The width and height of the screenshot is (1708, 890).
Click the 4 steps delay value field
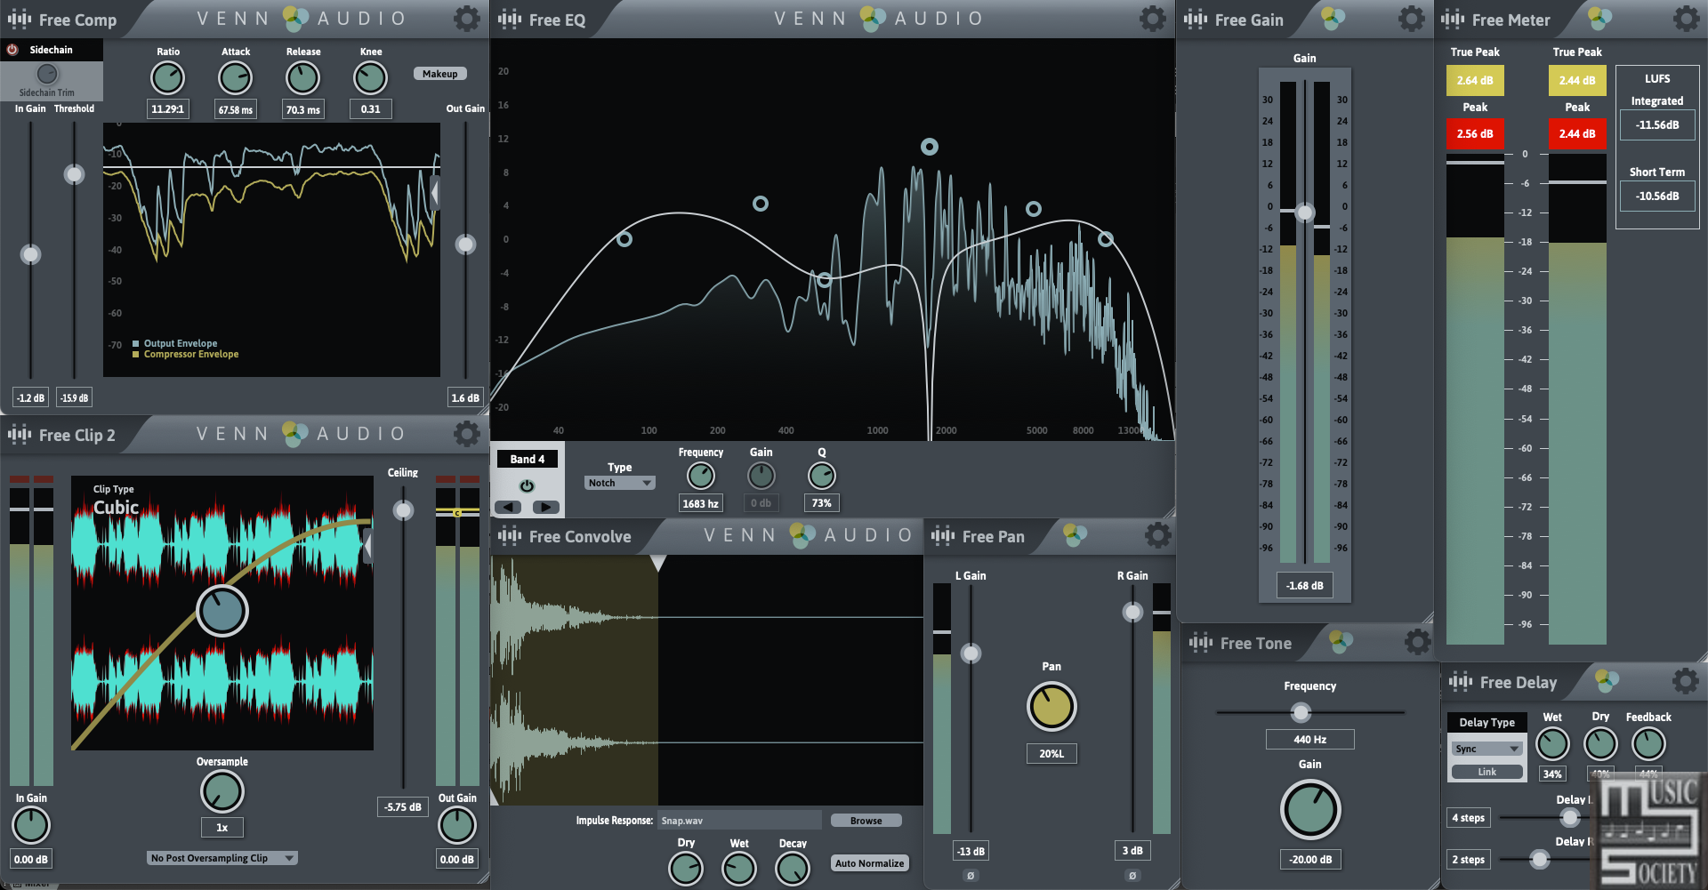(1468, 818)
